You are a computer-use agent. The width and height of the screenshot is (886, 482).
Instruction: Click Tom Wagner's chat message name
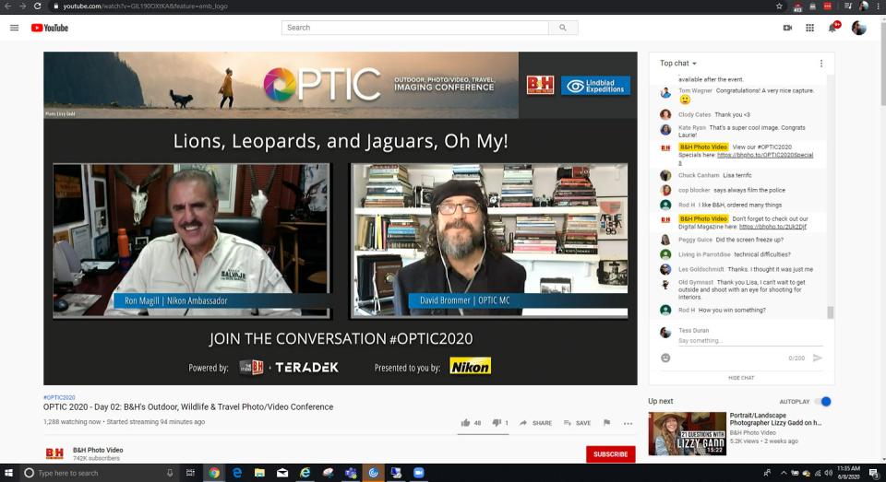[695, 90]
